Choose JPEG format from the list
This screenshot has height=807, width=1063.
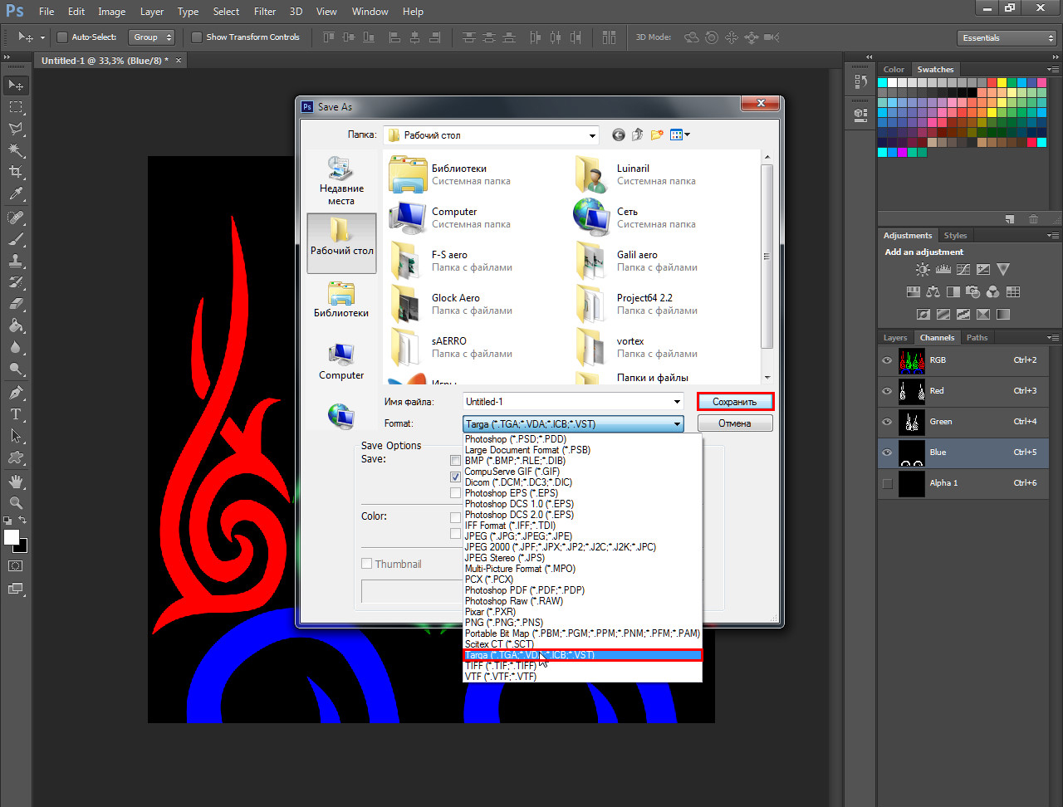click(518, 536)
